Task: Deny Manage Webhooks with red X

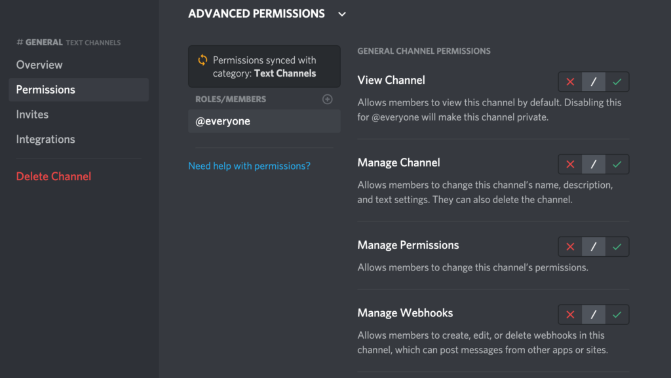Action: (570, 315)
